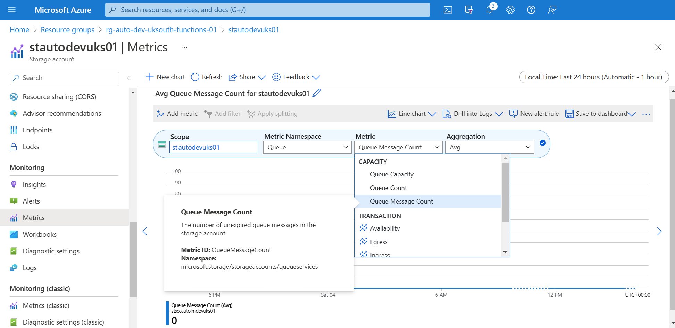Open the notifications bell
Image resolution: width=675 pixels, height=328 pixels.
click(x=489, y=10)
